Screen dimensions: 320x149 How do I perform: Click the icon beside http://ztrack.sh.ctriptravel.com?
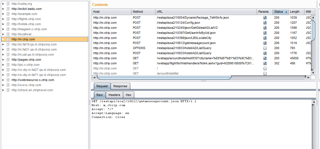tap(8, 90)
